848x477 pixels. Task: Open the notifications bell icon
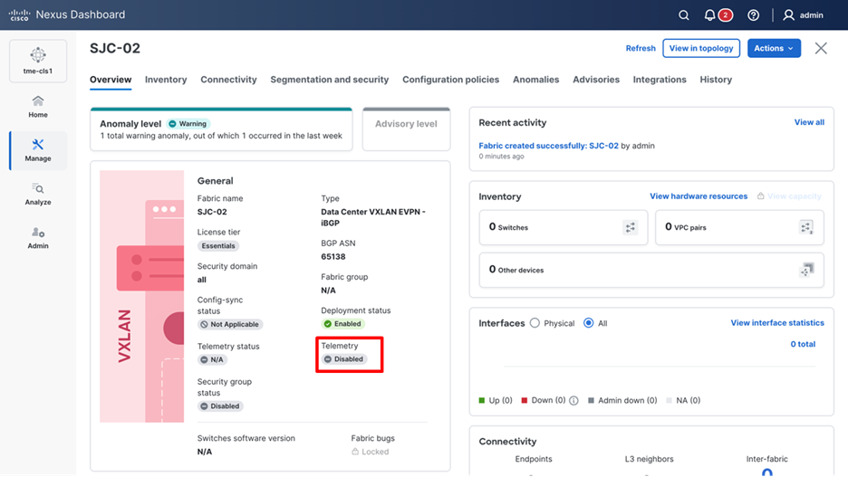tap(710, 15)
